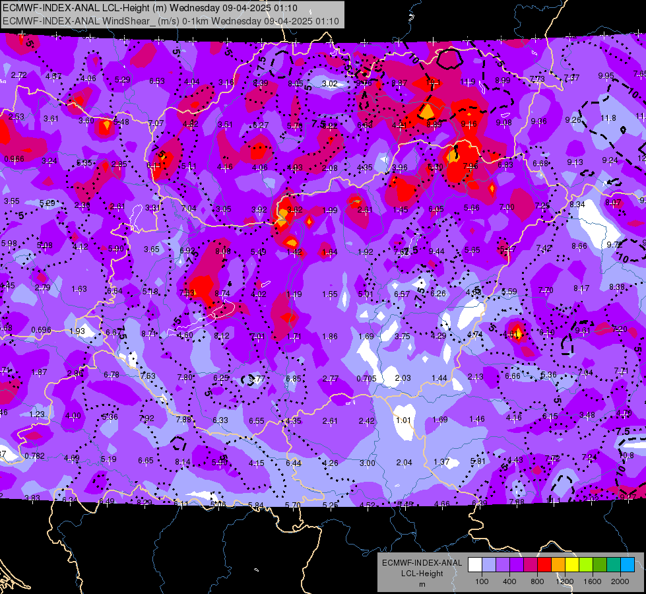Click the LCL-Height label in the legend box
This screenshot has width=646, height=594.
click(x=422, y=574)
